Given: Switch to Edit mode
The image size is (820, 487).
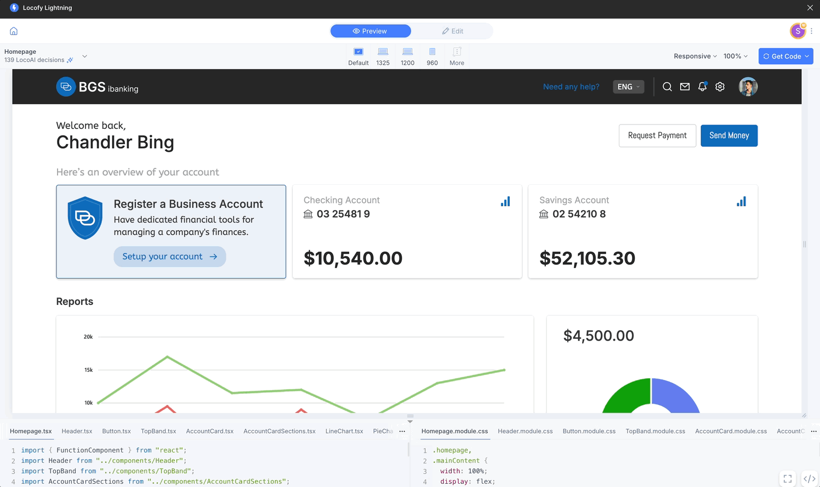Looking at the screenshot, I should [x=453, y=31].
